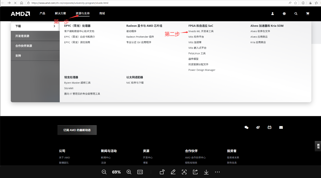Open the 资源与支持 menu
The height and width of the screenshot is (178, 321).
[x=83, y=13]
